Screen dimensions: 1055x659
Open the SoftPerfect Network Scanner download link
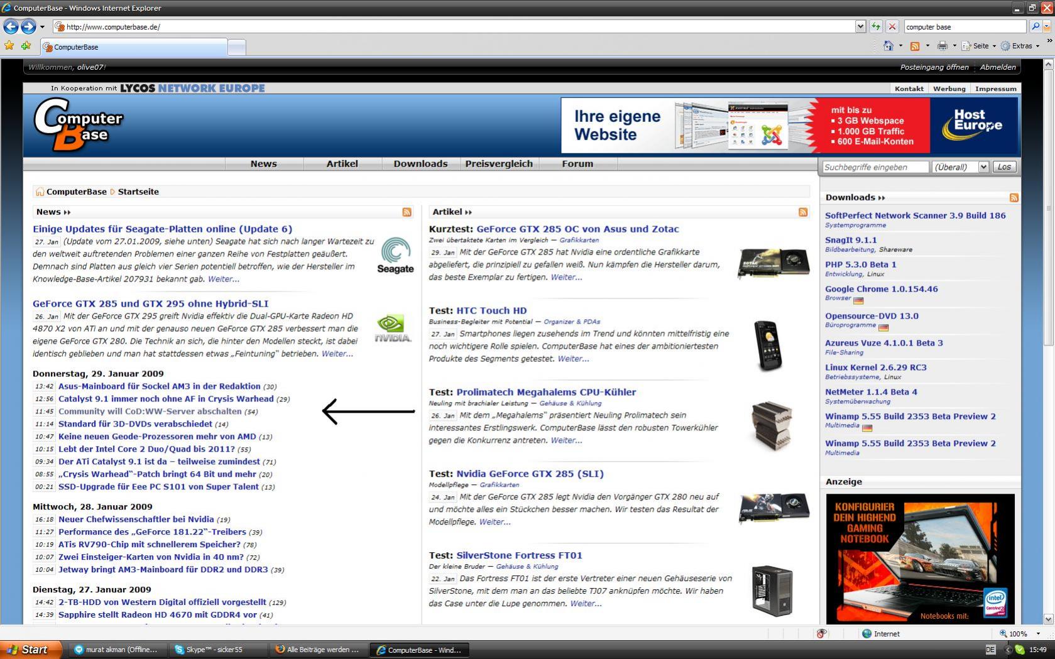(915, 215)
